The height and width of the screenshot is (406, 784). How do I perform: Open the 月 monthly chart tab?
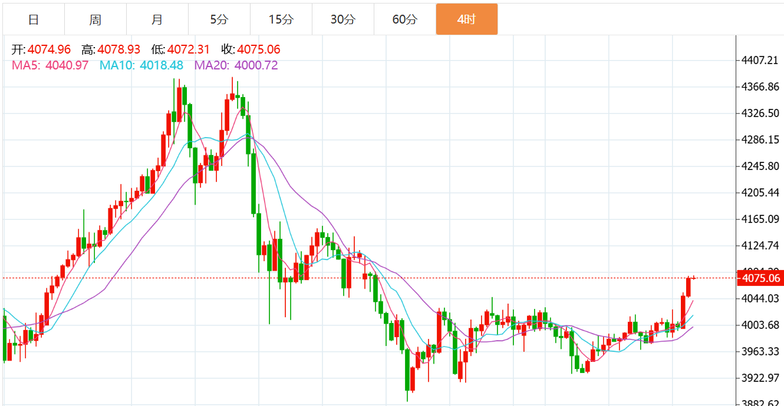157,19
